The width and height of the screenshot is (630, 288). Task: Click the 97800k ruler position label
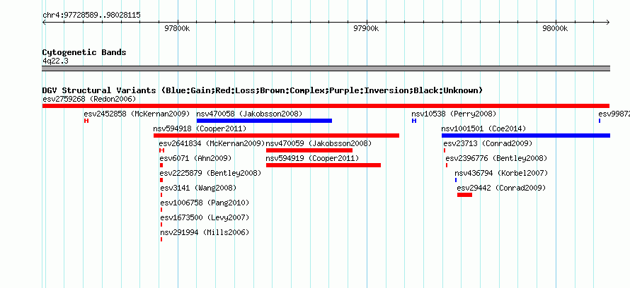click(177, 28)
